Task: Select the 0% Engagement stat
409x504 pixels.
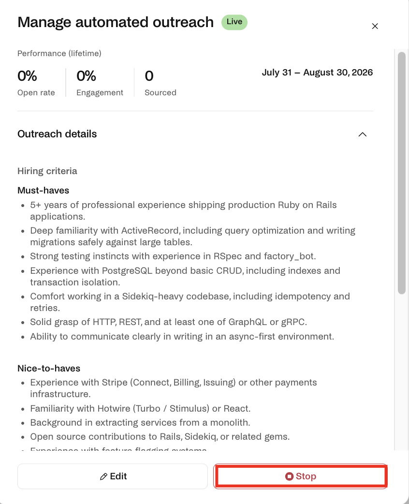Action: pyautogui.click(x=100, y=83)
